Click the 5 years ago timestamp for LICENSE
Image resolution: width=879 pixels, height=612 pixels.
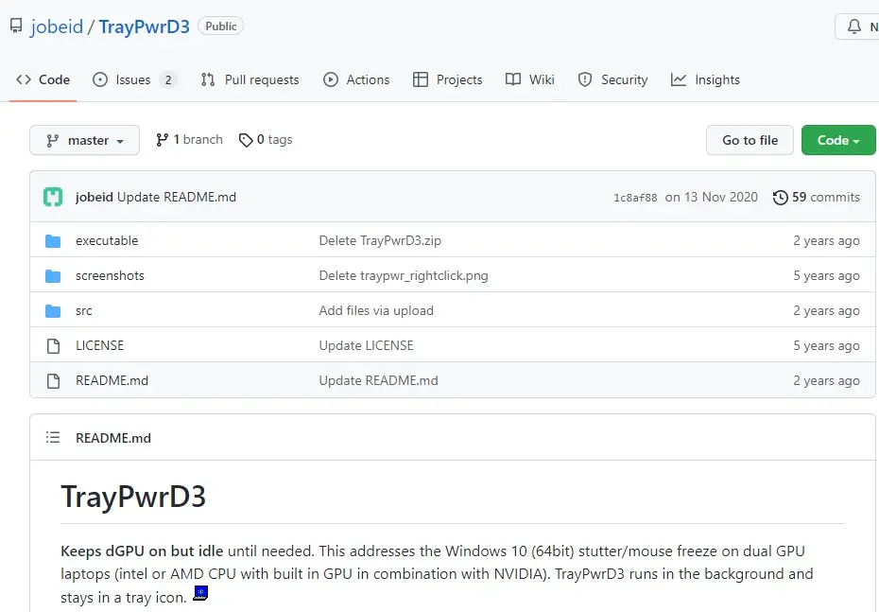(826, 345)
